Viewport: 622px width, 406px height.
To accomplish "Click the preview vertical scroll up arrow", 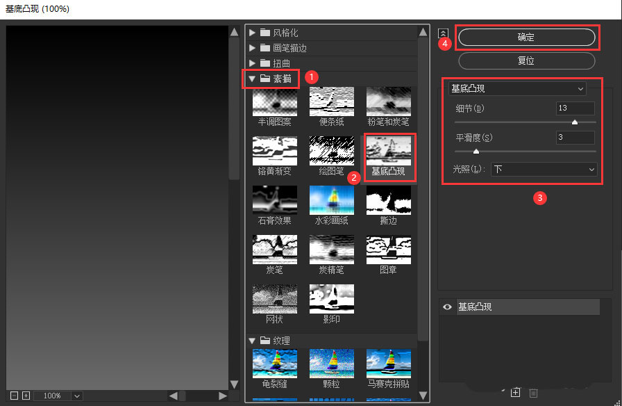I will pyautogui.click(x=235, y=32).
